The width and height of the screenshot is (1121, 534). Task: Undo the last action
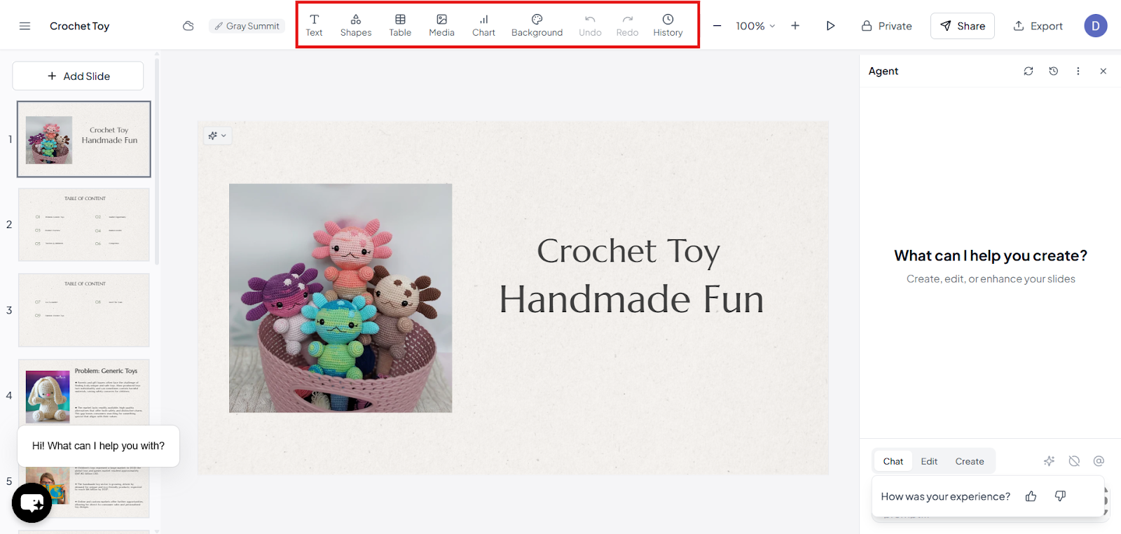click(x=590, y=25)
